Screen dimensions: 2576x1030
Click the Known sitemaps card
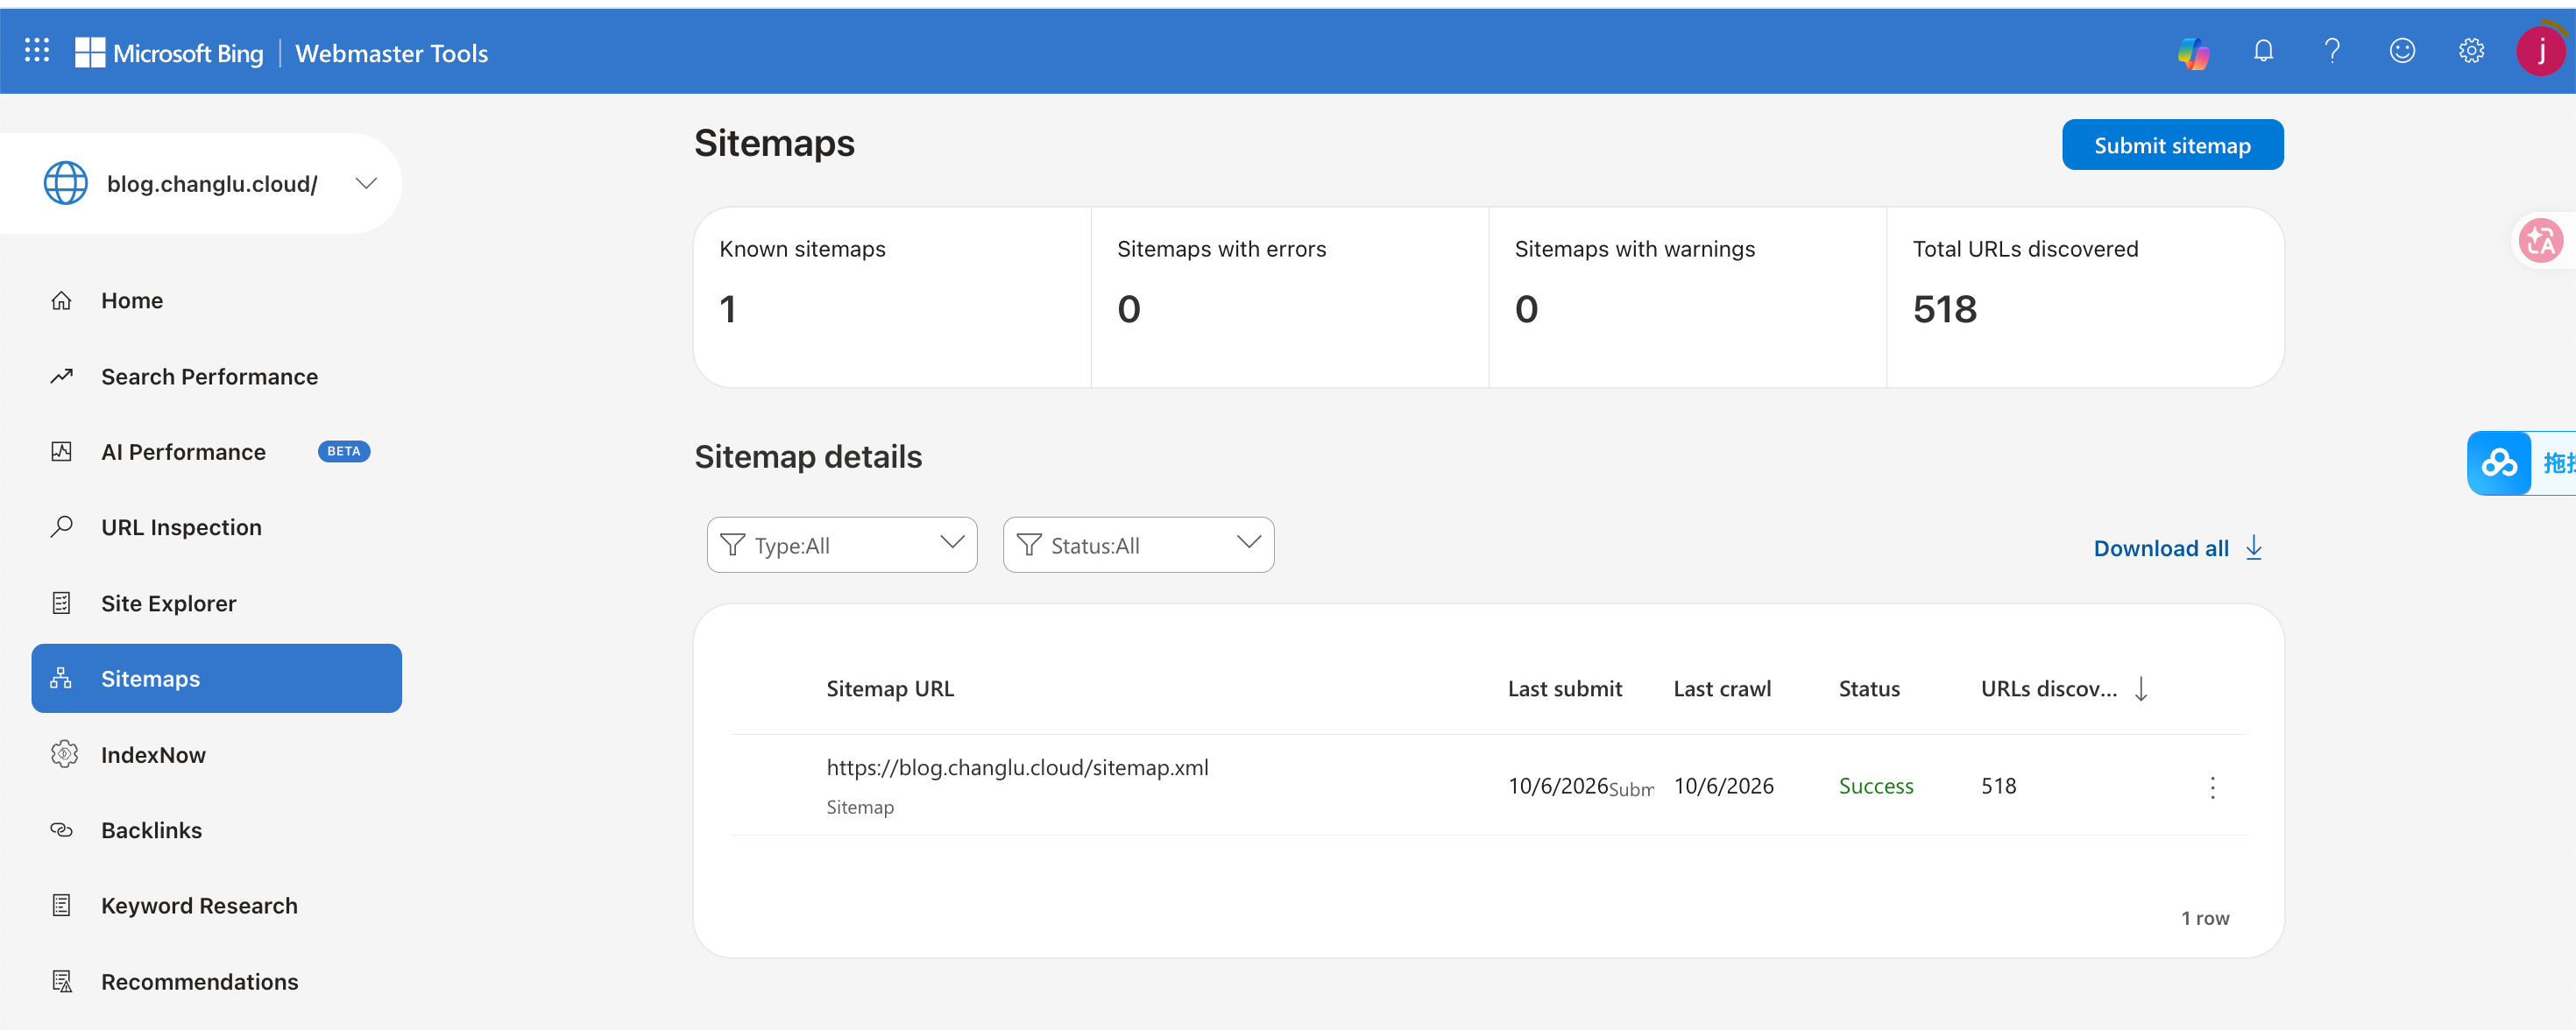click(x=892, y=297)
